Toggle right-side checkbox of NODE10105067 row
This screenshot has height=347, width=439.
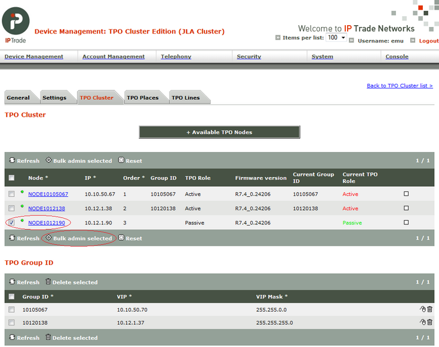(406, 194)
